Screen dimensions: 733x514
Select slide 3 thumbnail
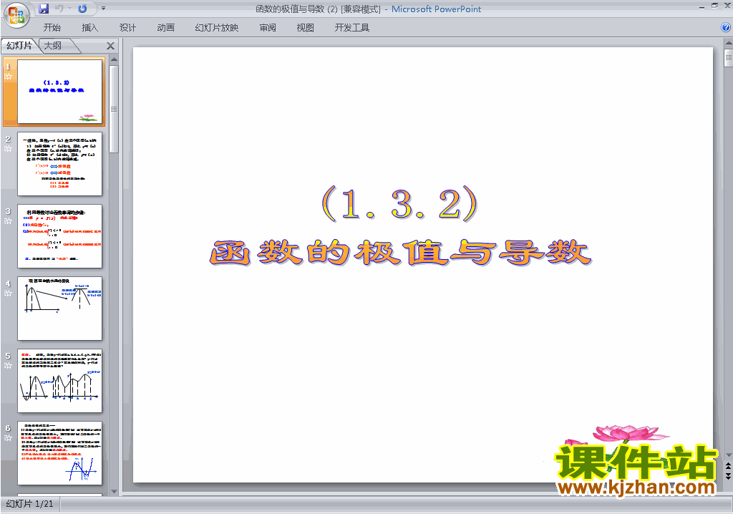60,236
